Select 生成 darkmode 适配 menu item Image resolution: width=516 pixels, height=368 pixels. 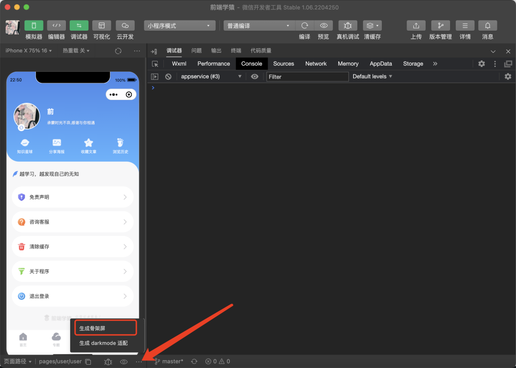(x=104, y=343)
